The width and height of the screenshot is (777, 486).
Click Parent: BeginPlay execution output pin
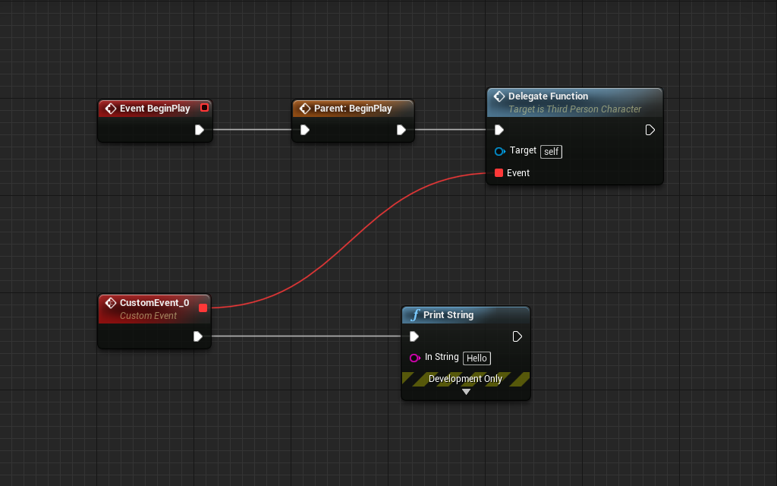pos(401,130)
